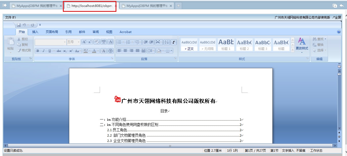Click the paragraph shading paint bucket

[x=159, y=51]
